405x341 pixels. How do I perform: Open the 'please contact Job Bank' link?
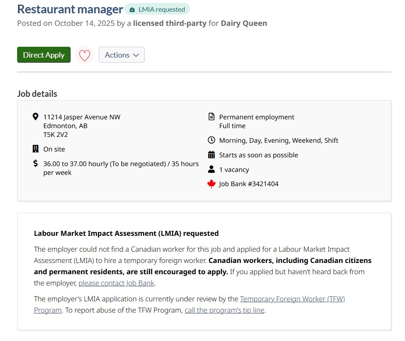(x=116, y=283)
